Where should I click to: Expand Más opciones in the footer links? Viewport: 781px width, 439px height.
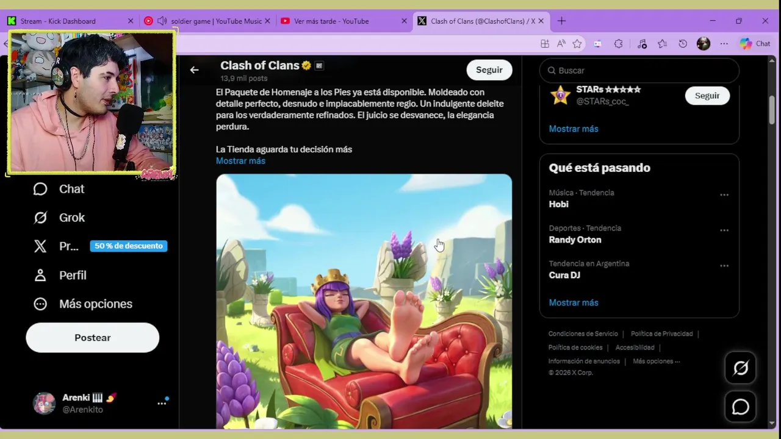point(657,361)
